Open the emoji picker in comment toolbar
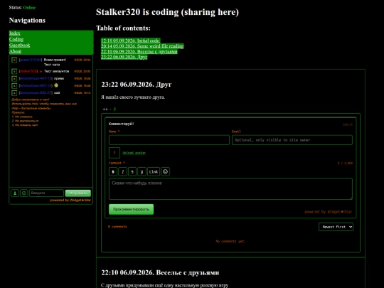 pos(165,171)
